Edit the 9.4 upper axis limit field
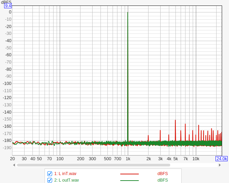This screenshot has width=229, height=183. [x=8, y=6]
